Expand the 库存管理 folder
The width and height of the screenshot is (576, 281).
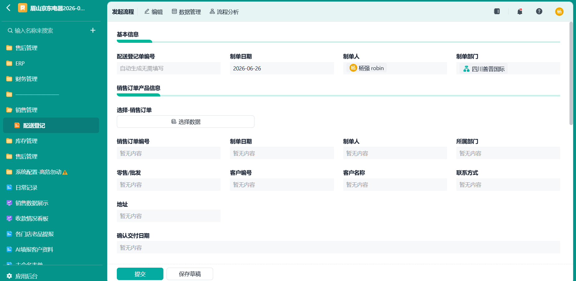pyautogui.click(x=9, y=141)
